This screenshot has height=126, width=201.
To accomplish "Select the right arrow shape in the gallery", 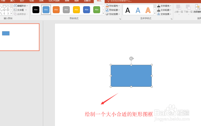I will [x=4, y=10].
